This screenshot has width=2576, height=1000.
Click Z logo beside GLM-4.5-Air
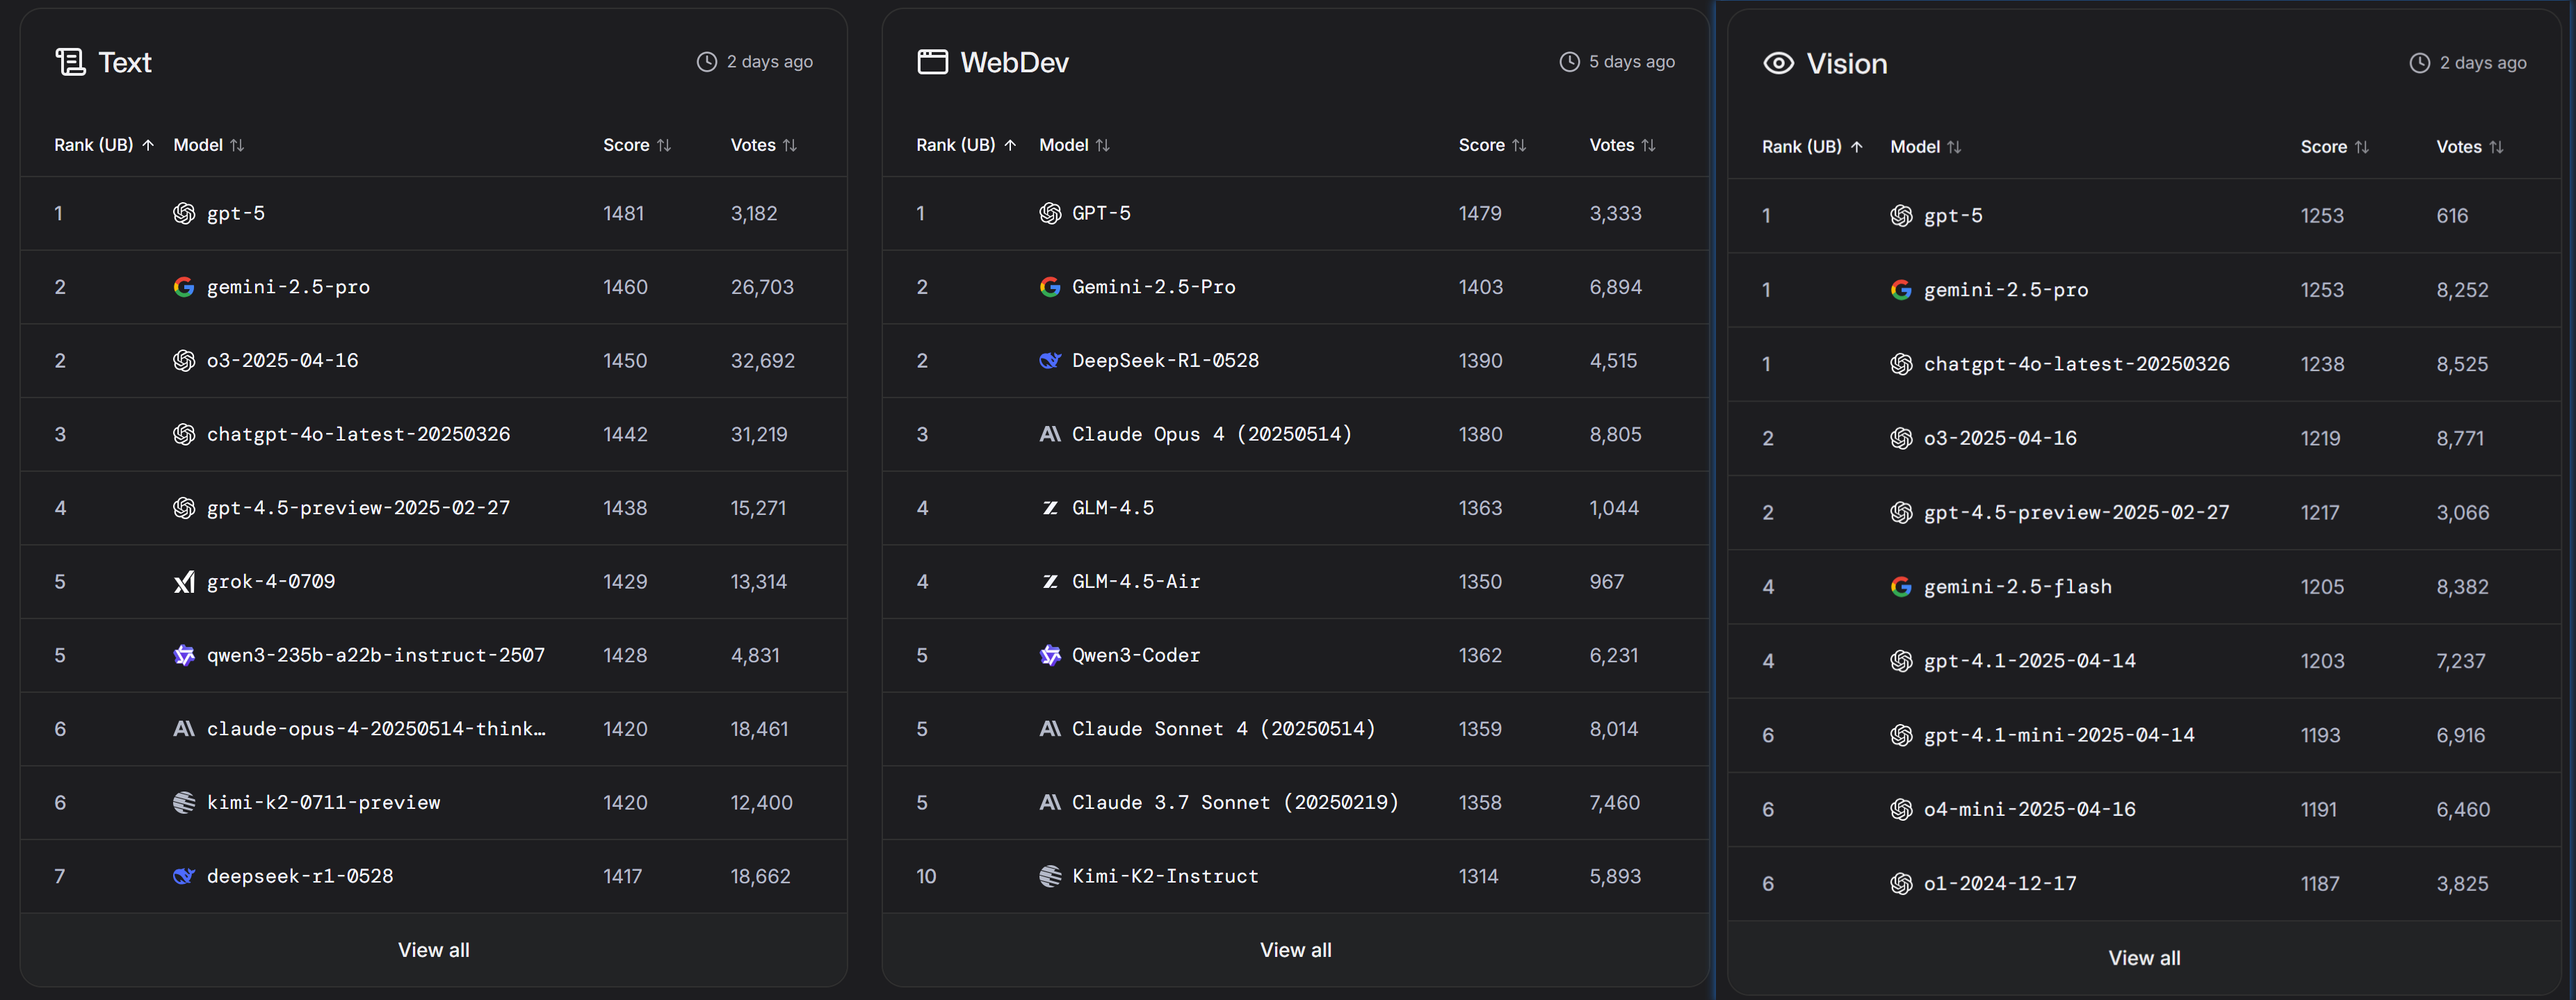click(x=1050, y=582)
